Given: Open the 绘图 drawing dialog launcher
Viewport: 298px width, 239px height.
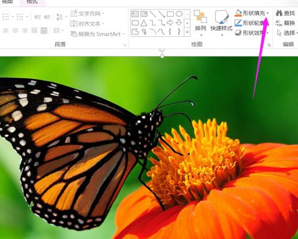Looking at the screenshot, I should pos(269,45).
